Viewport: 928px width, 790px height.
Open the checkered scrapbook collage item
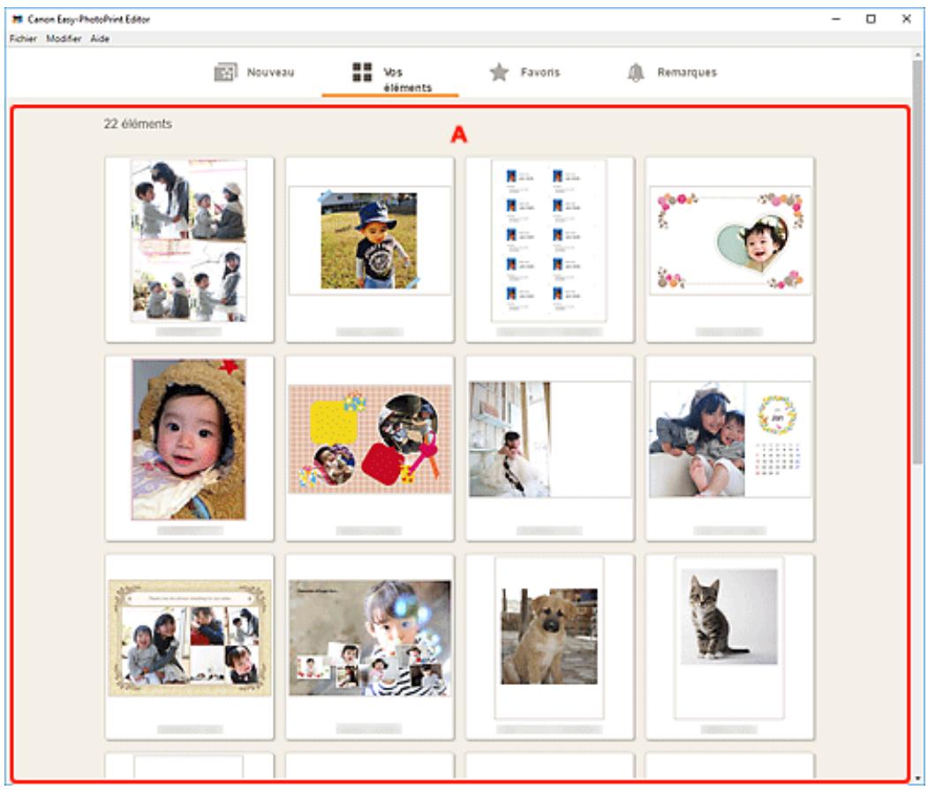(370, 448)
